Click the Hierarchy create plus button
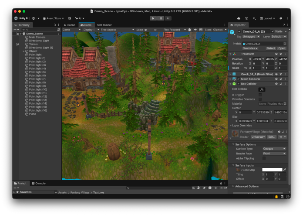 pyautogui.click(x=16, y=30)
